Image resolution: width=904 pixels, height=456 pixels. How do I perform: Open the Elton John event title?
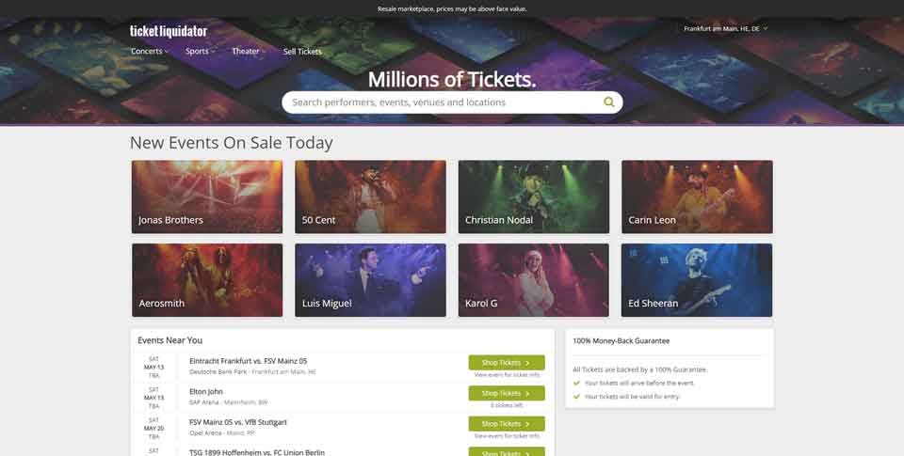[x=206, y=391]
